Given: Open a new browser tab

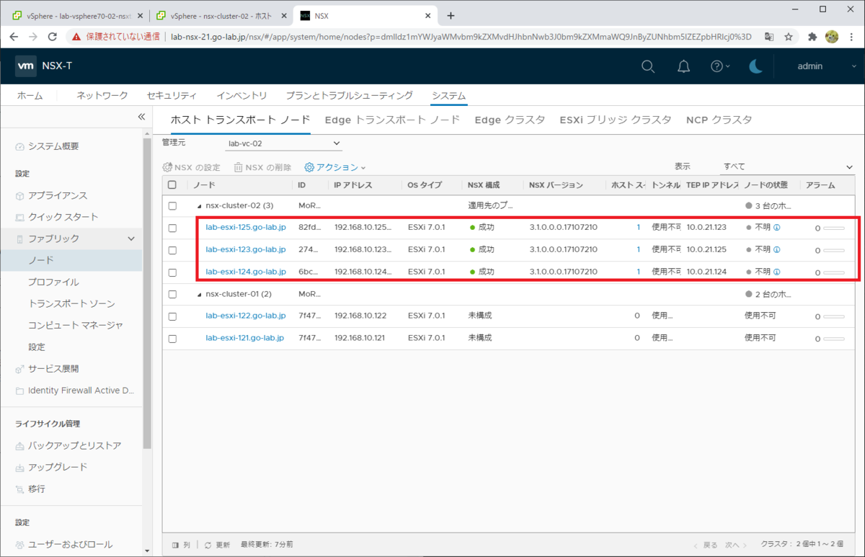Looking at the screenshot, I should [451, 15].
